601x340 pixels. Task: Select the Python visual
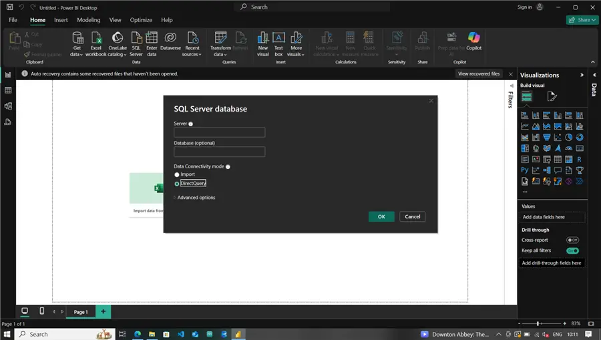525,170
